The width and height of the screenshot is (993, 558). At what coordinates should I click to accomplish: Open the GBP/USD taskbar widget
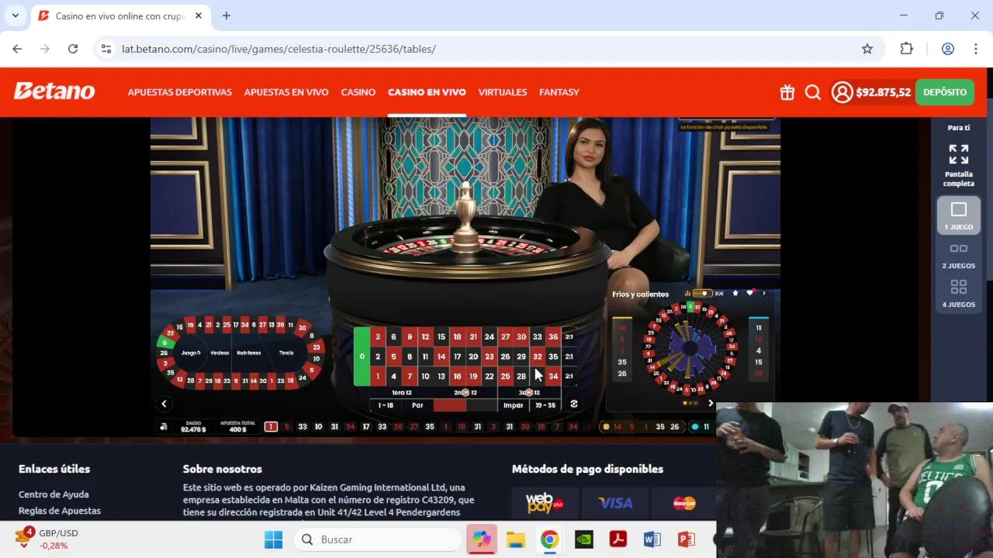(x=48, y=539)
